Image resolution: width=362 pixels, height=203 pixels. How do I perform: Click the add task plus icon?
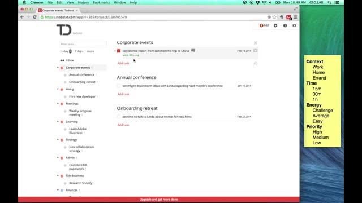point(275,25)
